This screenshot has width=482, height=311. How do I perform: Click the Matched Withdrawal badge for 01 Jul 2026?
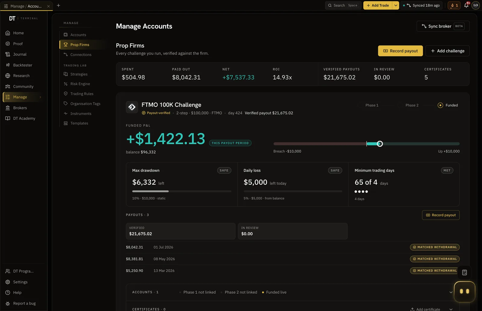tap(435, 247)
